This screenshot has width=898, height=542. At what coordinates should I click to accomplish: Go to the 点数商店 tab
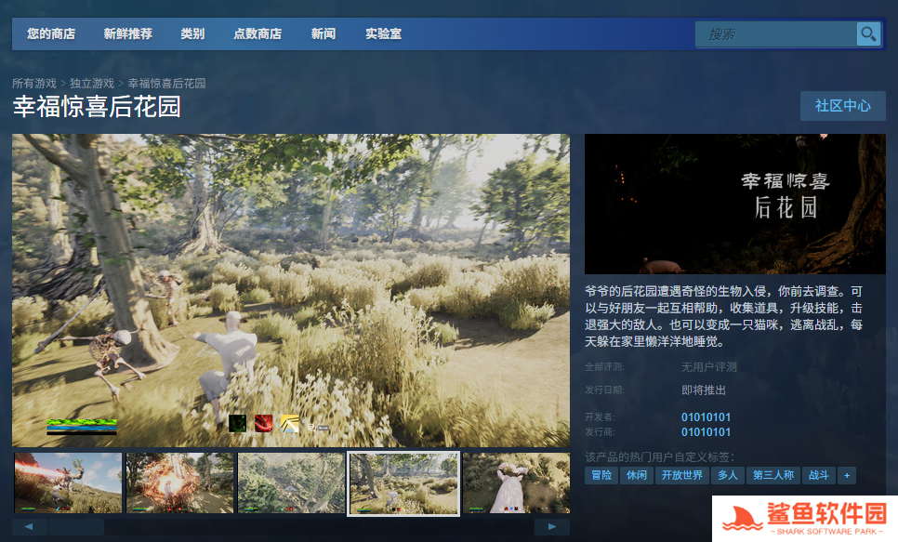click(x=258, y=34)
